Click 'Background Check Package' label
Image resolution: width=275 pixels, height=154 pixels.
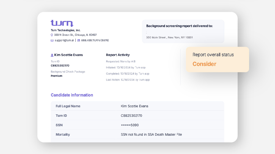point(68,72)
